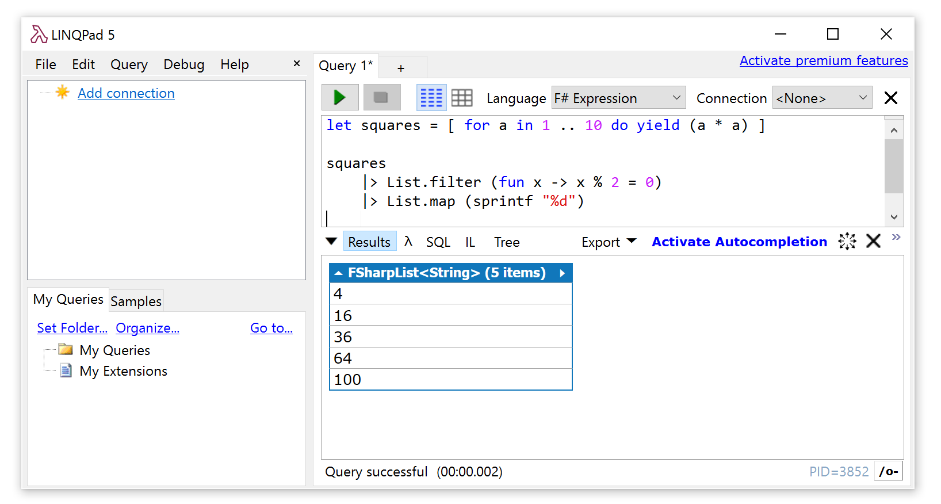The image size is (941, 504).
Task: Click the LINQPad 5 logo icon in title bar
Action: [x=39, y=35]
